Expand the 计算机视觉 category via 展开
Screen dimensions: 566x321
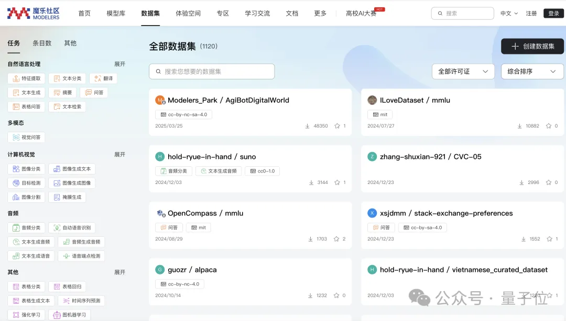click(x=120, y=154)
